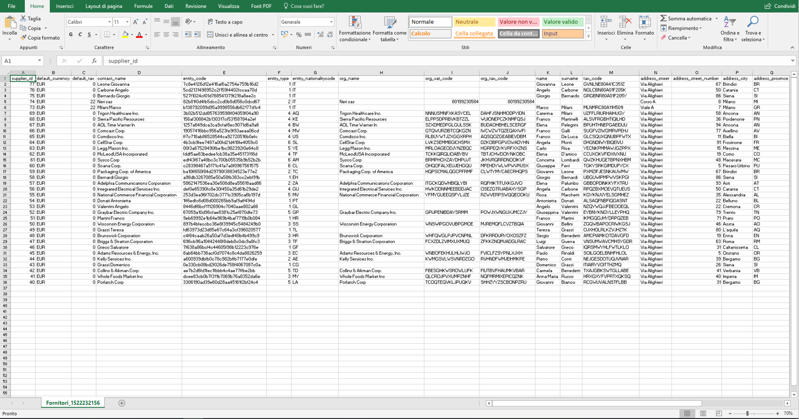The image size is (799, 419).
Task: Open Formattazione condizionale
Action: click(355, 24)
